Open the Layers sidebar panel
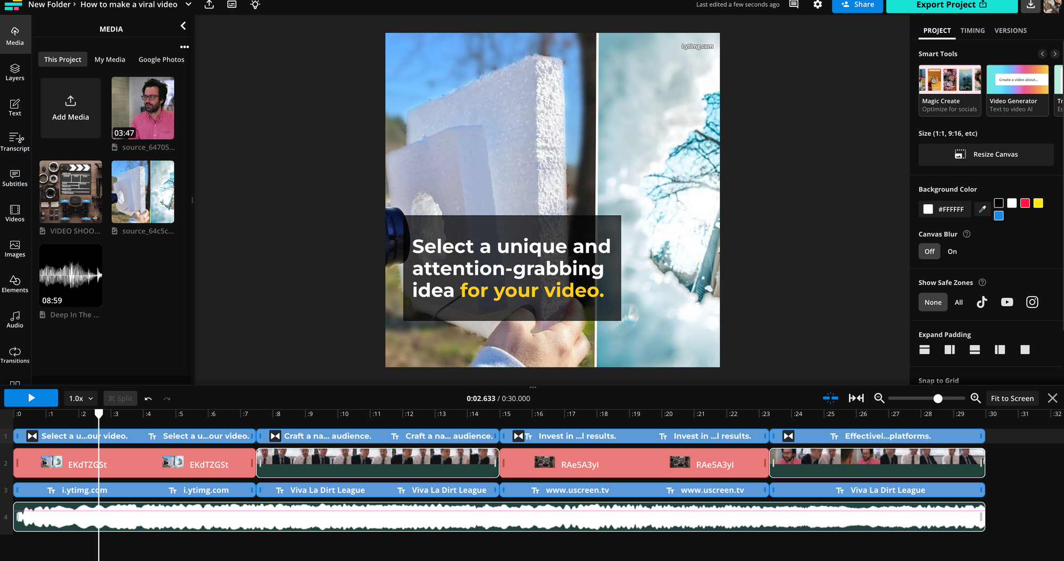Viewport: 1064px width, 561px height. tap(15, 72)
